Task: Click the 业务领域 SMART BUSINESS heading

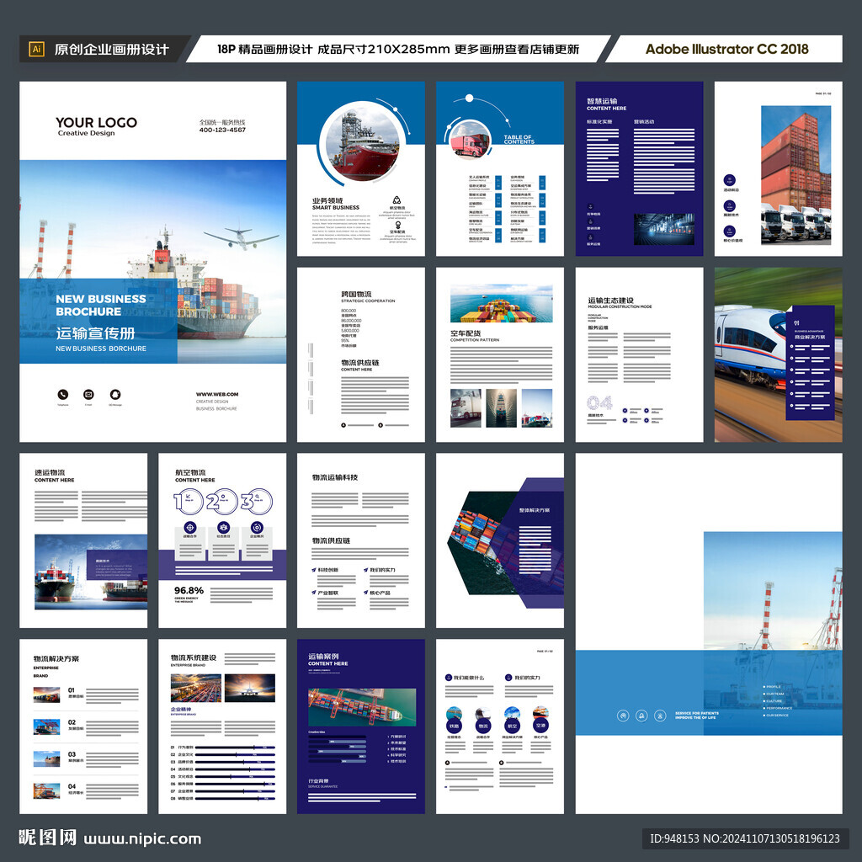Action: (335, 204)
